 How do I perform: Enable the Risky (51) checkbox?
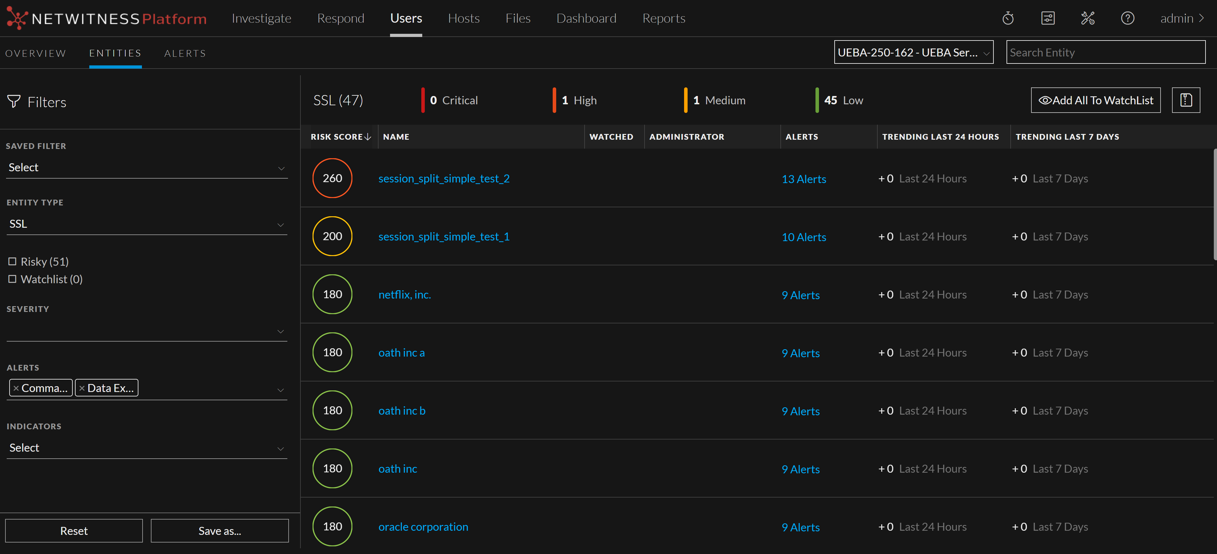(x=12, y=261)
